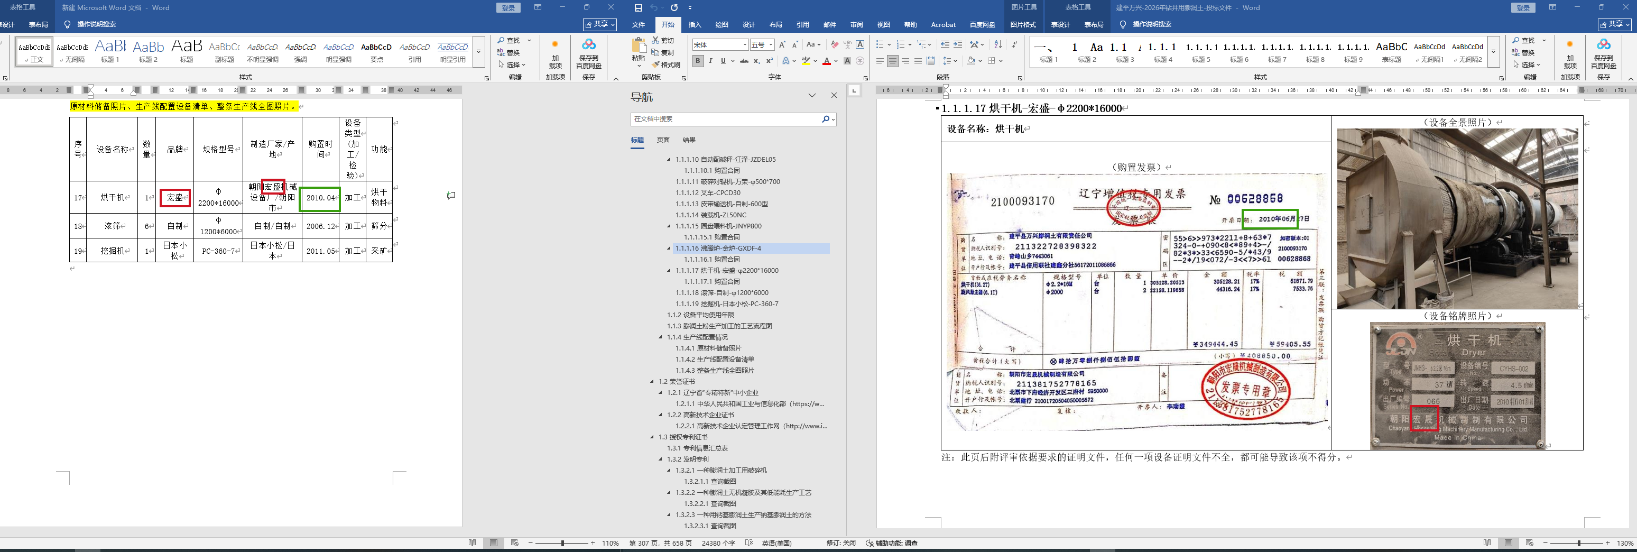
Task: Click the search magnifier in navigation pane
Action: coord(826,119)
